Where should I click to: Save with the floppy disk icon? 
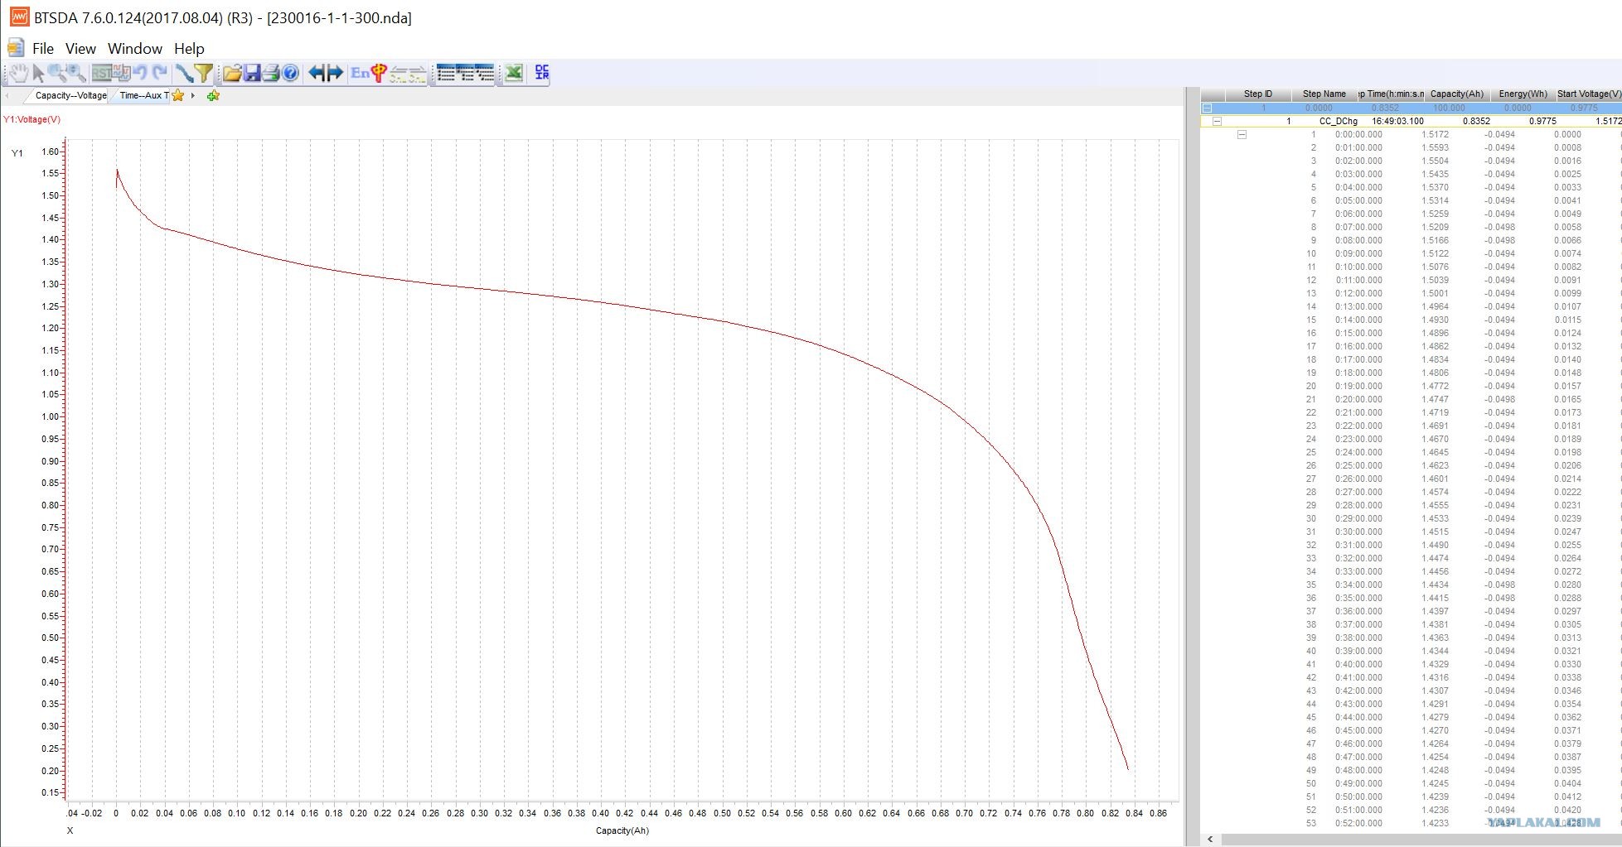point(252,73)
